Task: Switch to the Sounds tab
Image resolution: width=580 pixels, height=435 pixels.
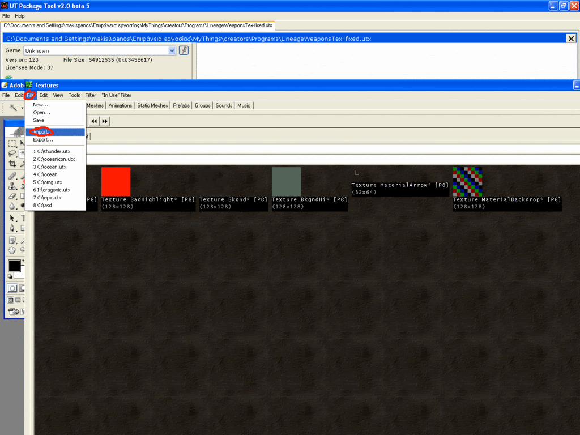Action: click(x=224, y=105)
